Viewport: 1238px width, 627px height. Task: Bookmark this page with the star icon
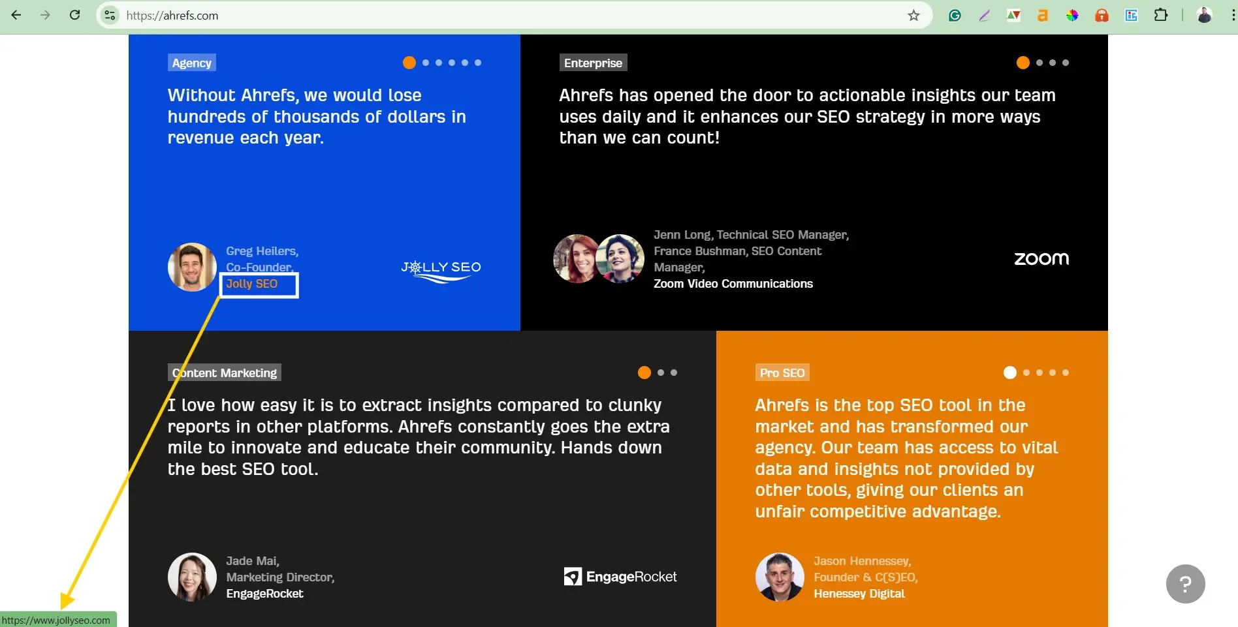pyautogui.click(x=913, y=16)
